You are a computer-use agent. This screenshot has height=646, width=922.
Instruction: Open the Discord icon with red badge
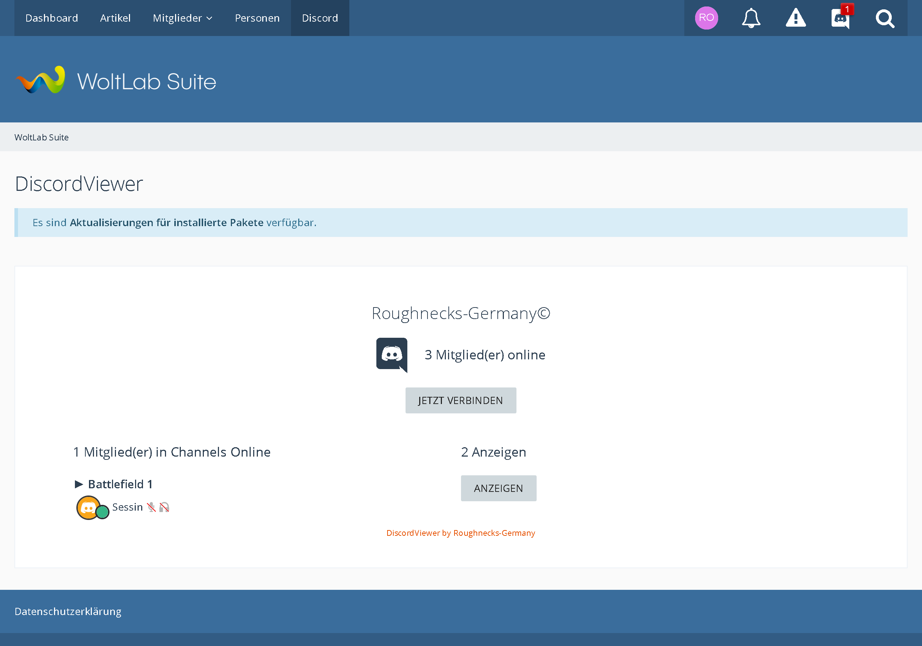click(x=841, y=18)
